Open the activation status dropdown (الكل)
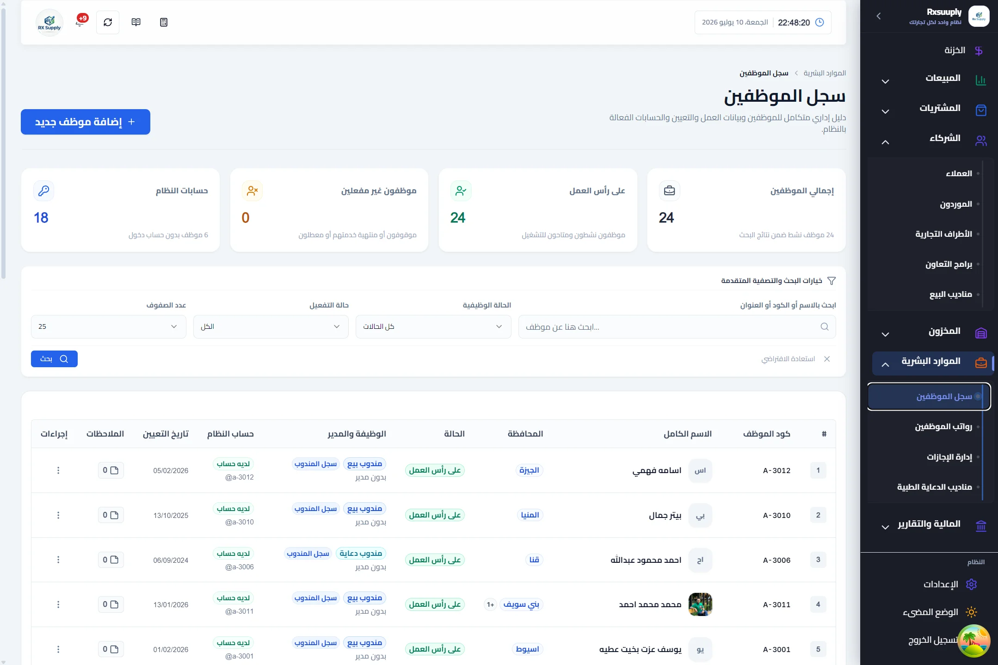Image resolution: width=998 pixels, height=665 pixels. coord(271,326)
